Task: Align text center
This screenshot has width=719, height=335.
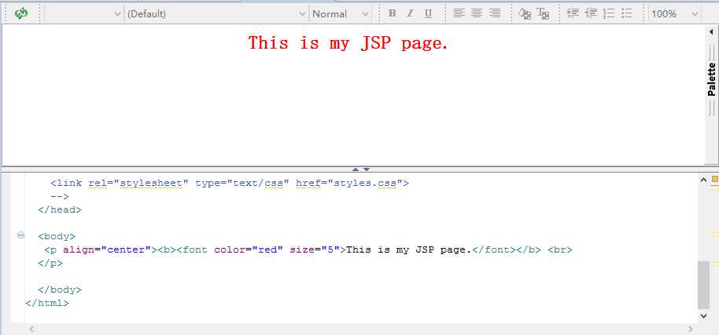Action: pyautogui.click(x=477, y=13)
